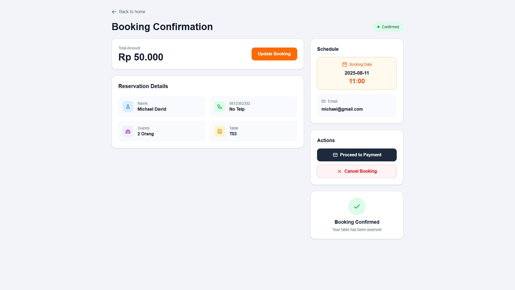Click the calendar icon next to Booking Date

(345, 64)
